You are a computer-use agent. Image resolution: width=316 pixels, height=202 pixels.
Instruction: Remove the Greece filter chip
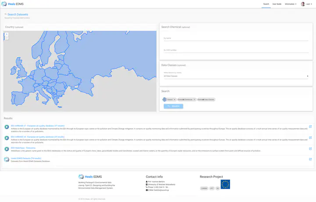(175, 100)
